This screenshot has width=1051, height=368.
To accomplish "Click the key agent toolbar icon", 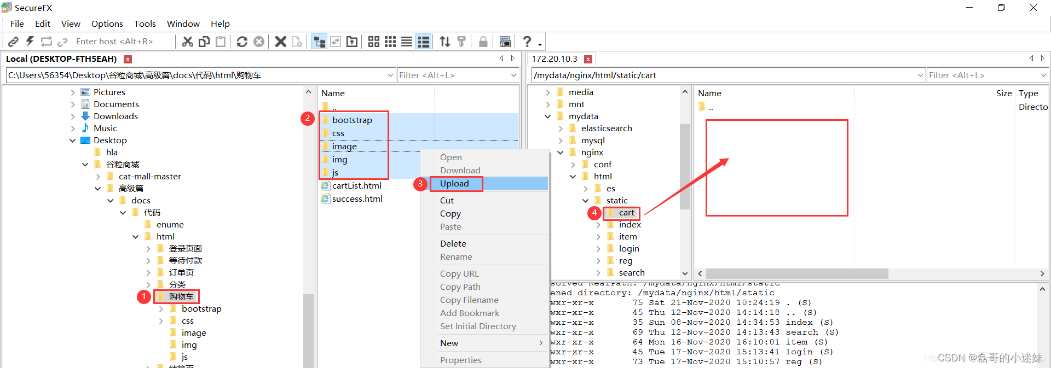I will pos(461,42).
